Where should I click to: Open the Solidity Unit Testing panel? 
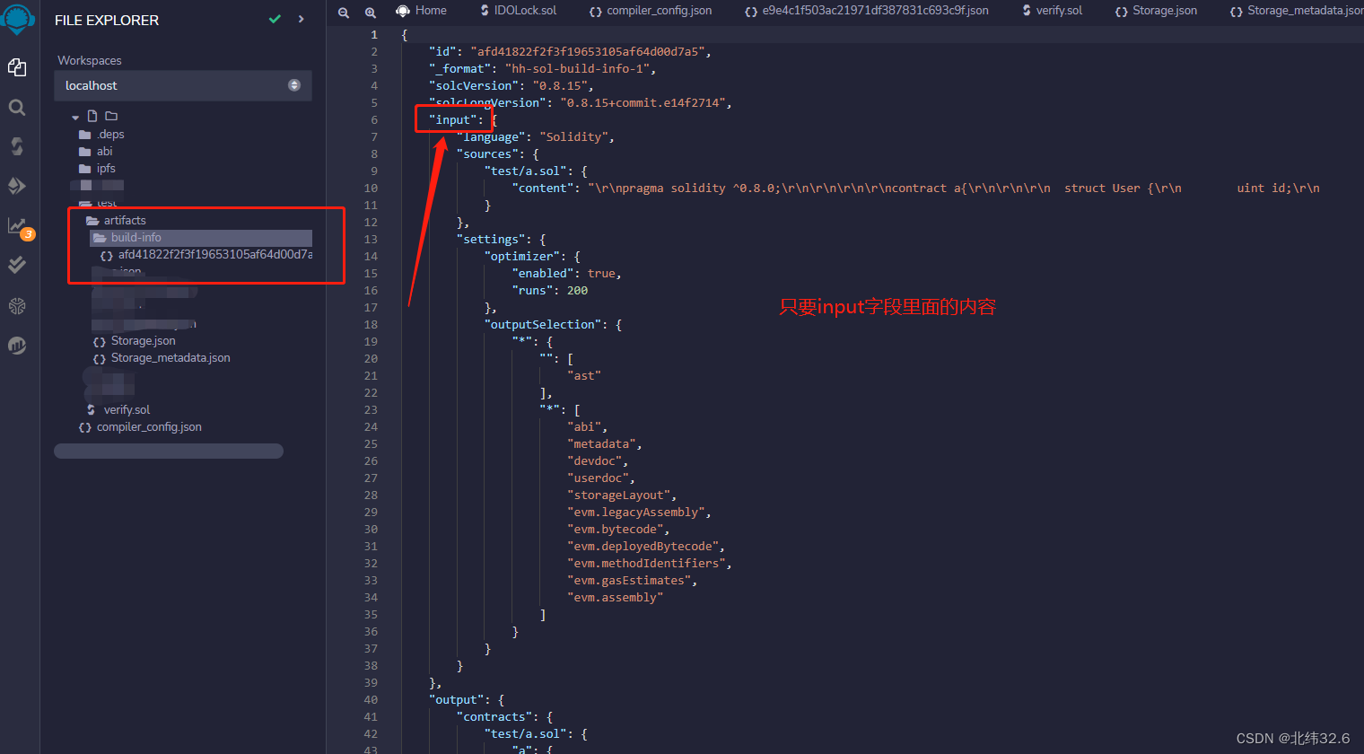(x=16, y=264)
